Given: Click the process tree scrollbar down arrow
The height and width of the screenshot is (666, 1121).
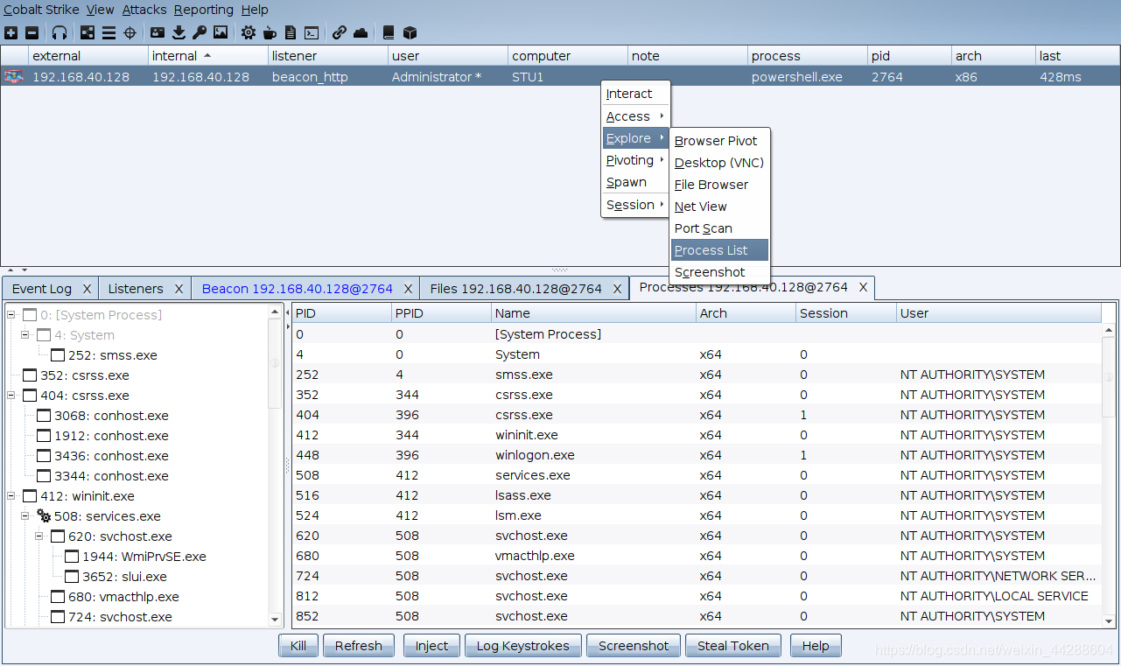Looking at the screenshot, I should pos(276,620).
